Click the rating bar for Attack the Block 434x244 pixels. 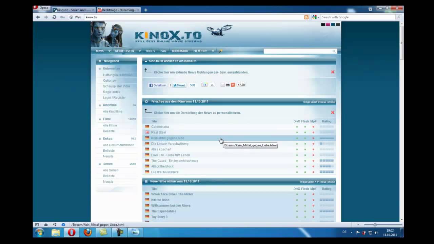327,166
